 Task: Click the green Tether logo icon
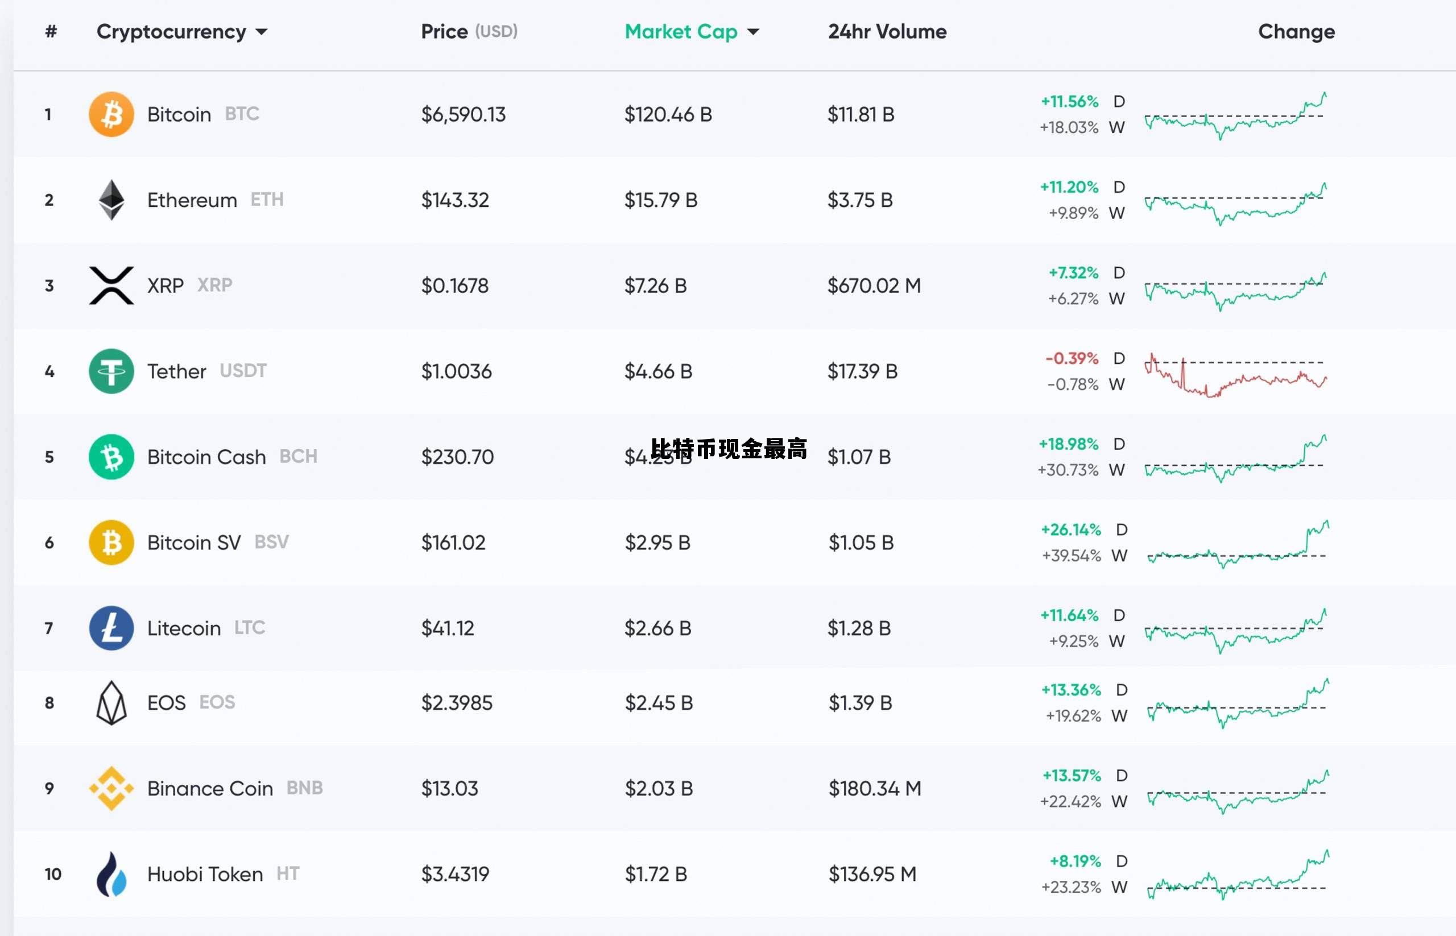click(x=111, y=371)
